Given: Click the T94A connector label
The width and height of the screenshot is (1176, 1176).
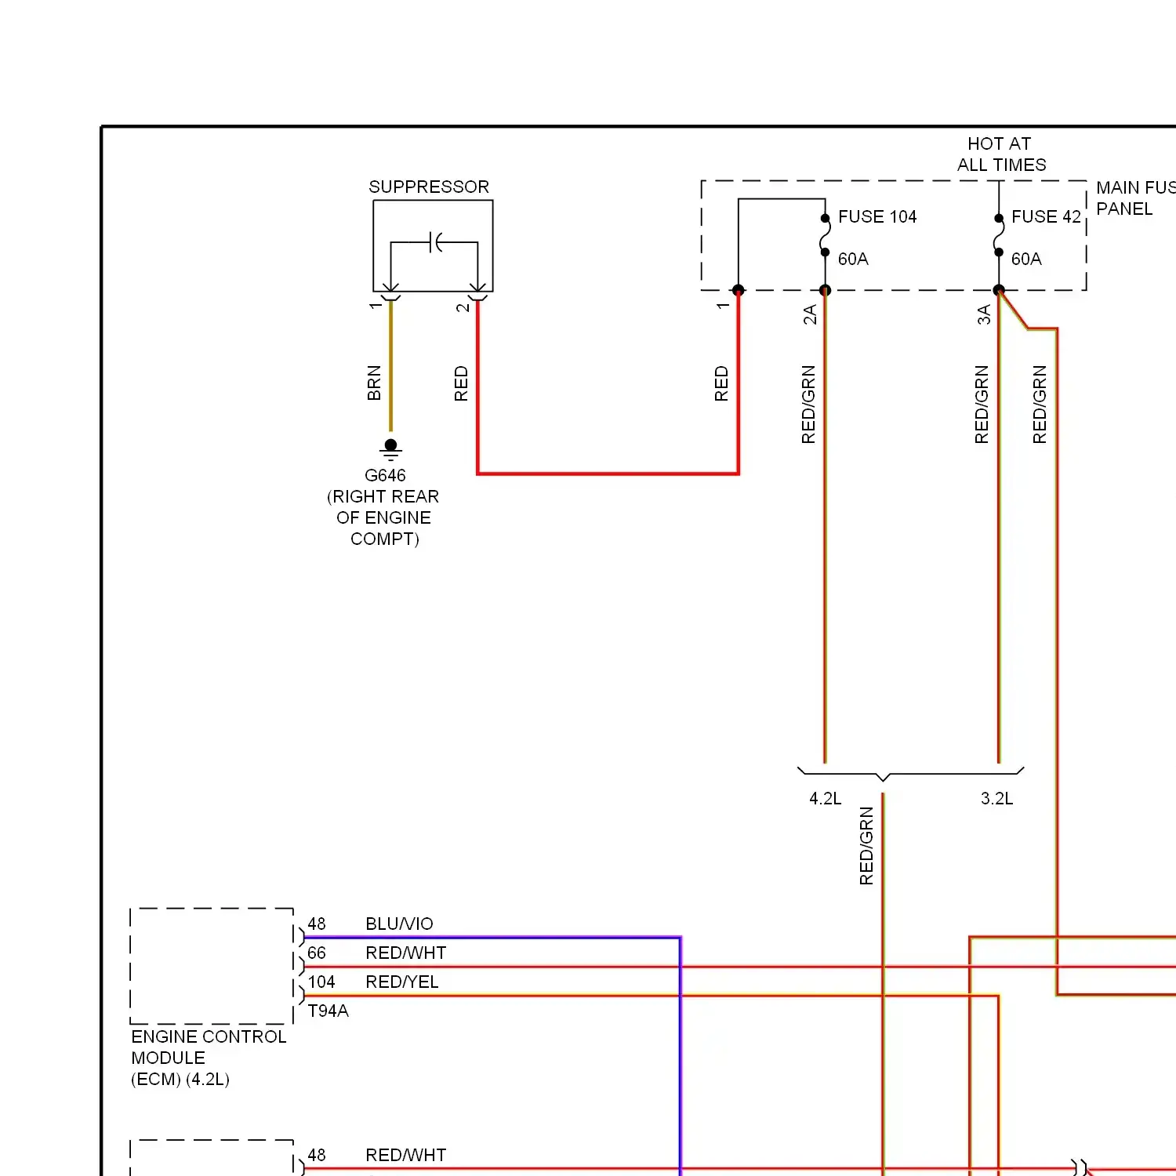Looking at the screenshot, I should (328, 1011).
